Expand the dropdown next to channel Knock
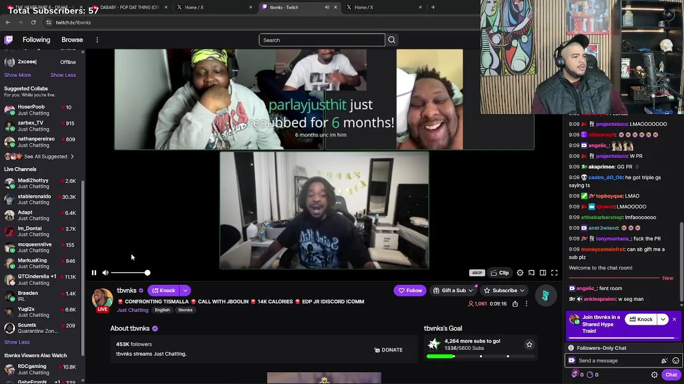 point(185,291)
